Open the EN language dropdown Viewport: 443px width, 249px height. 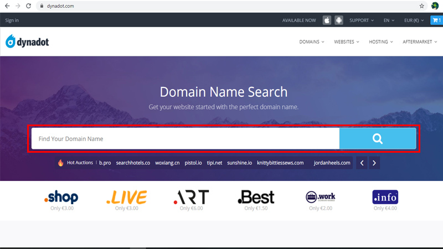click(x=389, y=20)
